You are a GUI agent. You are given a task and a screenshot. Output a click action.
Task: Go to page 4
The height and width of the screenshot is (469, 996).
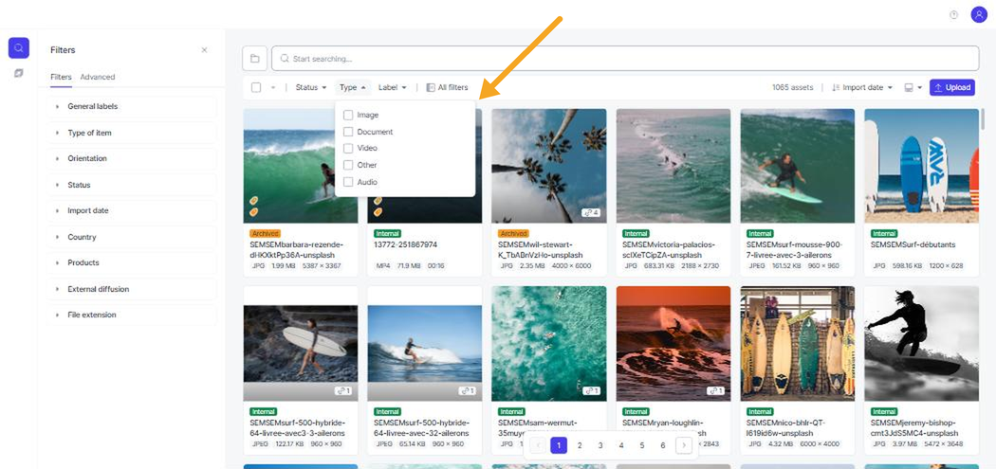coord(621,445)
